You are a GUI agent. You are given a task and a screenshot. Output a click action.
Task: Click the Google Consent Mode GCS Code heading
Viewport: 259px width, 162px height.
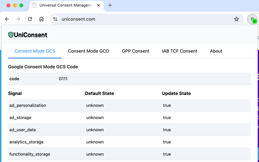[43, 67]
